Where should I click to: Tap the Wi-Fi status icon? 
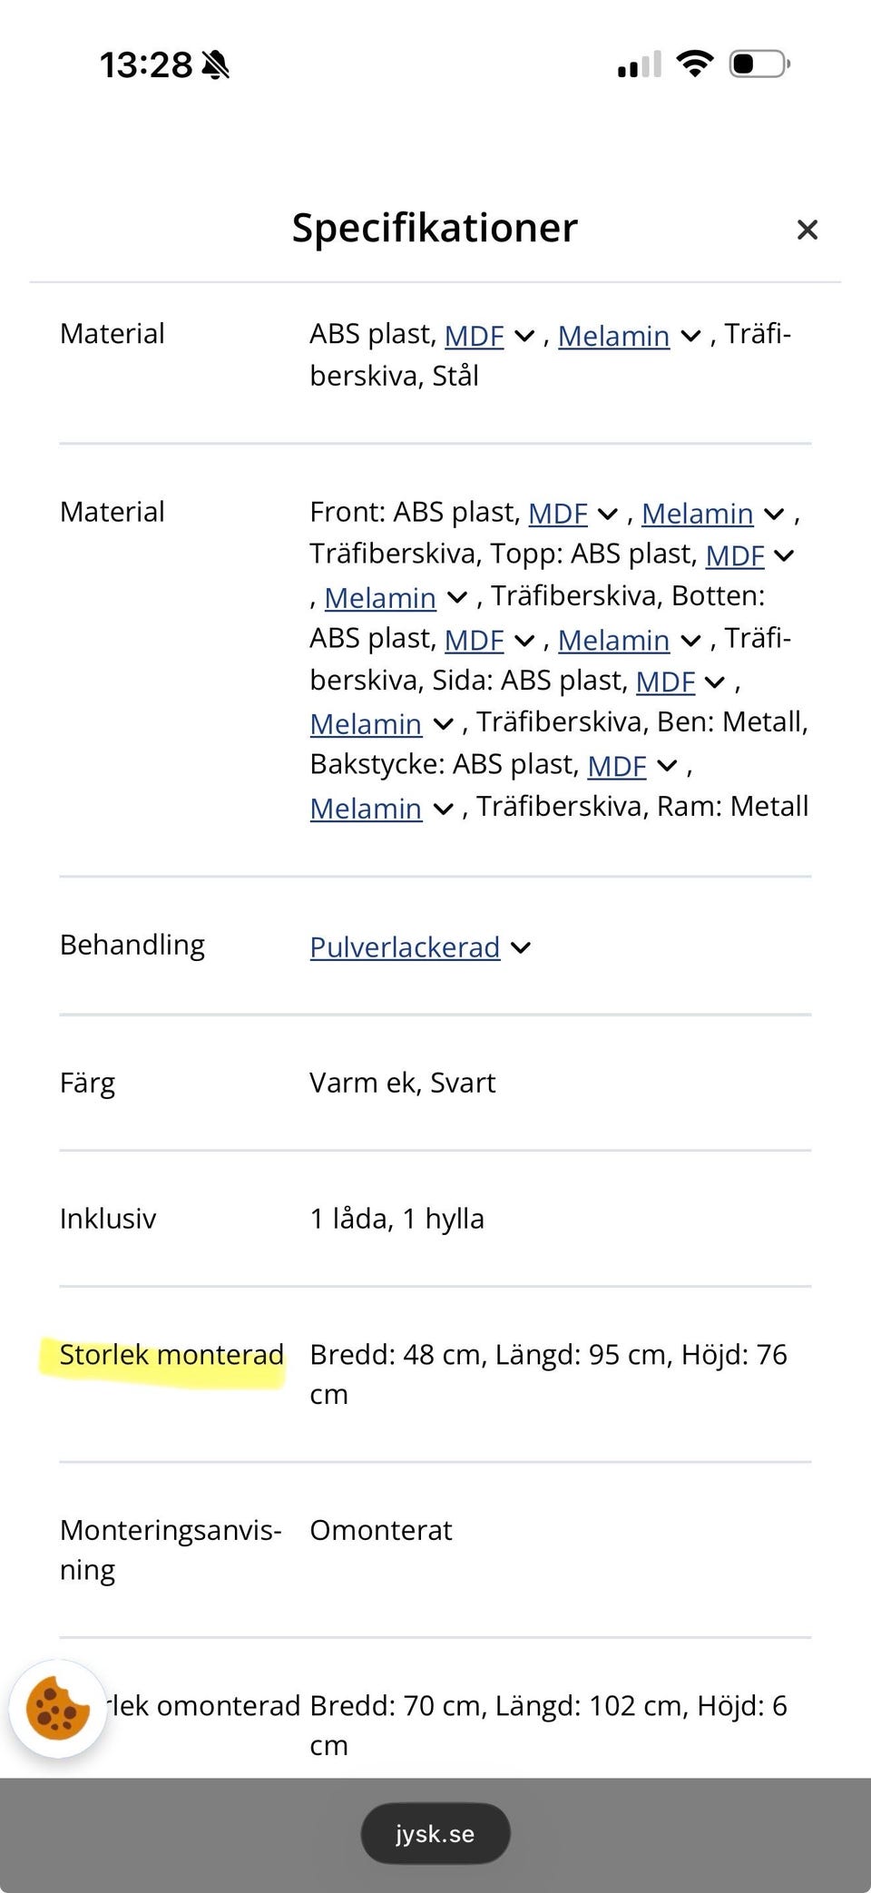click(x=695, y=64)
